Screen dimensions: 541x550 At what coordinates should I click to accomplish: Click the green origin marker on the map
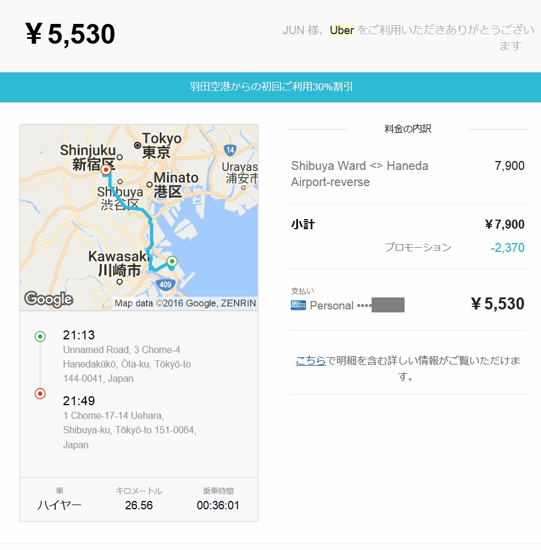coord(172,261)
